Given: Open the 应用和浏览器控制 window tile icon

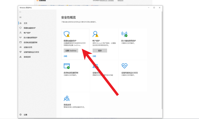Looking at the screenshot, I should 67,66.
